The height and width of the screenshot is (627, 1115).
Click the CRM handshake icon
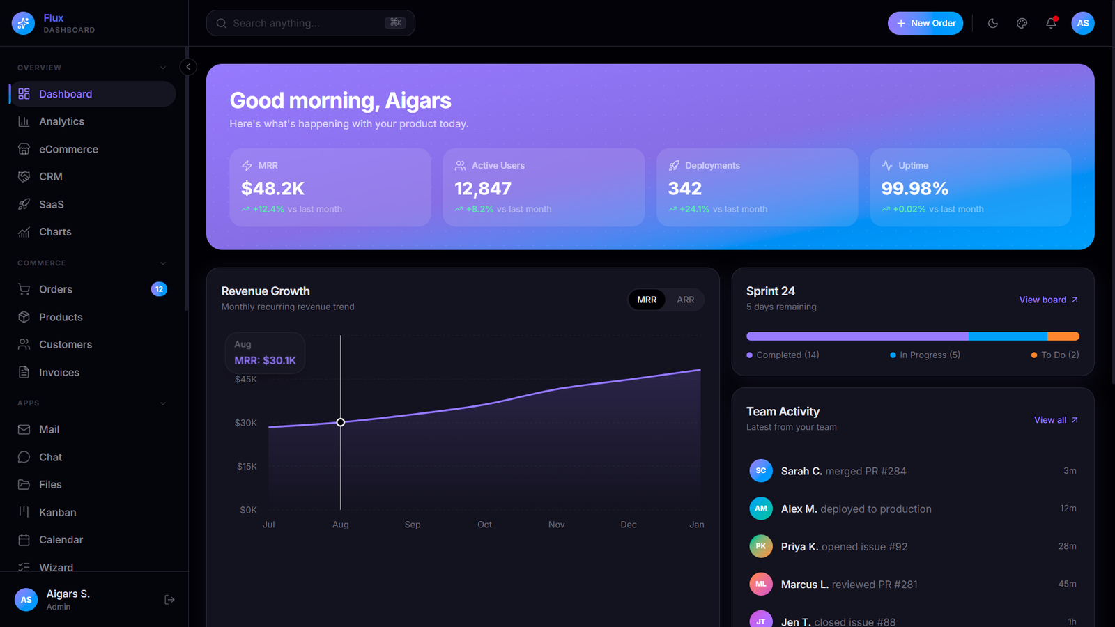[x=24, y=176]
